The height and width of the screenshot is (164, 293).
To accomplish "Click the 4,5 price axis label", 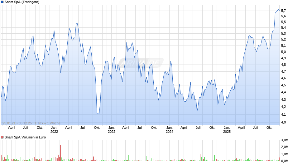I will (x=283, y=85).
